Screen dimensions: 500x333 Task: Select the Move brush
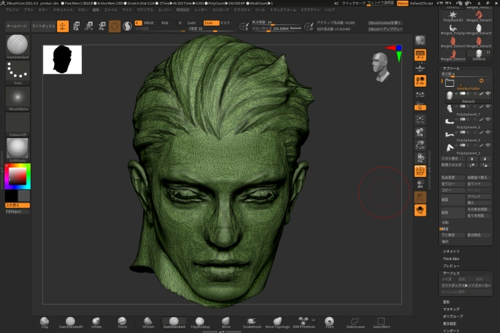(x=226, y=323)
